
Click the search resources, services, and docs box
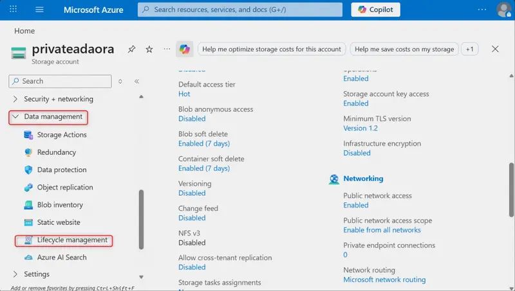240,10
